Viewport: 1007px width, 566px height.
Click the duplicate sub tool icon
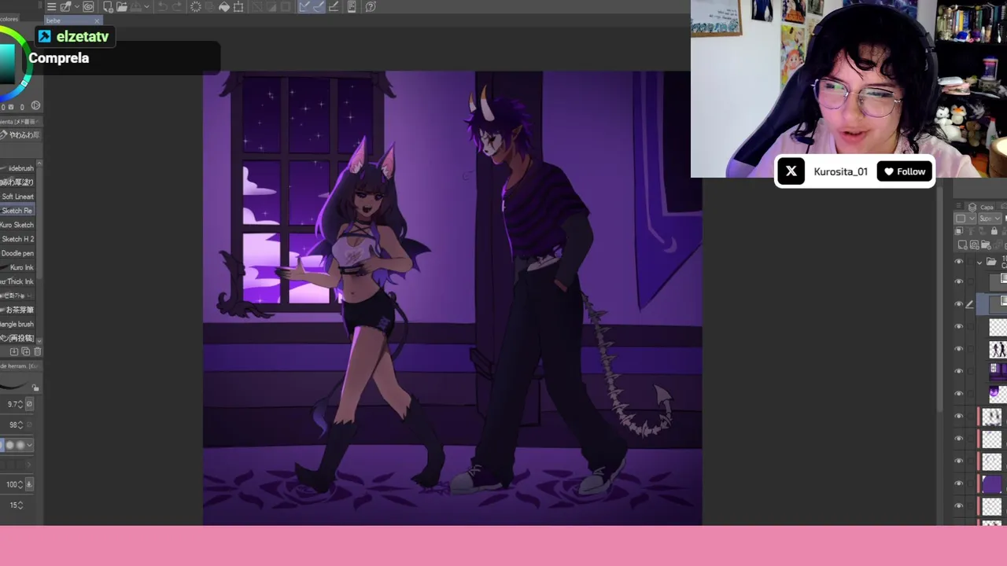(25, 351)
